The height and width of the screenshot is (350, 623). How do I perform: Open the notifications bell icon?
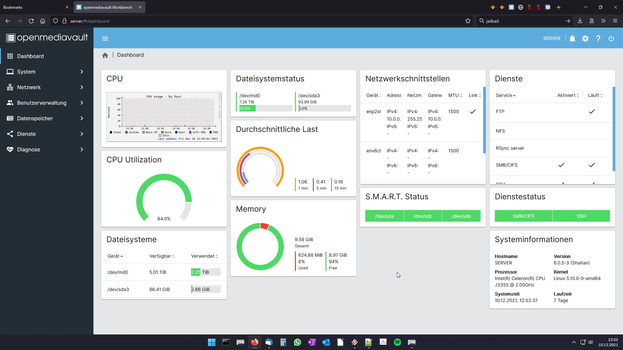tap(572, 39)
